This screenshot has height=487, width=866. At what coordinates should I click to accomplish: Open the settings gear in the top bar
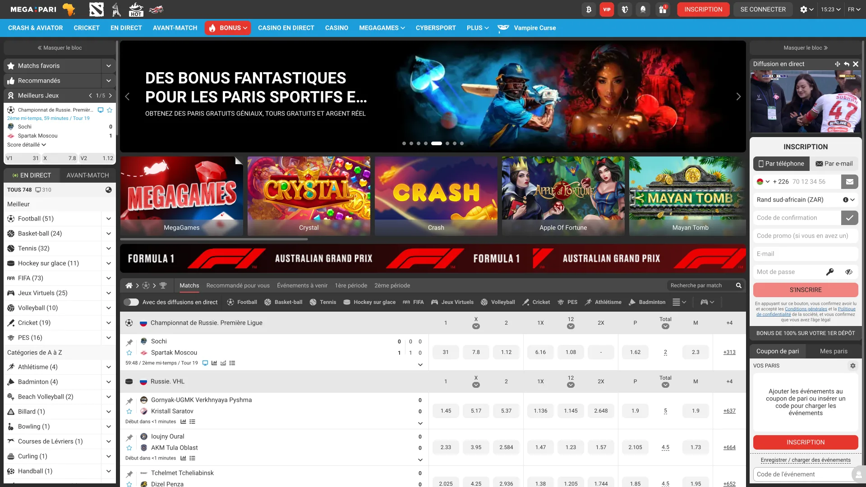[x=804, y=9]
